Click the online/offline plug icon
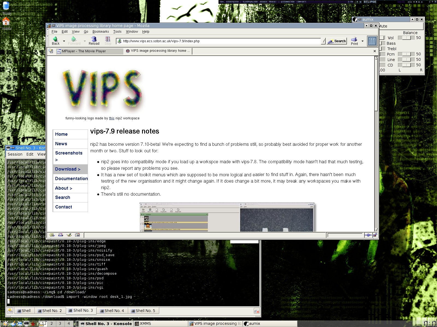 pos(368,235)
